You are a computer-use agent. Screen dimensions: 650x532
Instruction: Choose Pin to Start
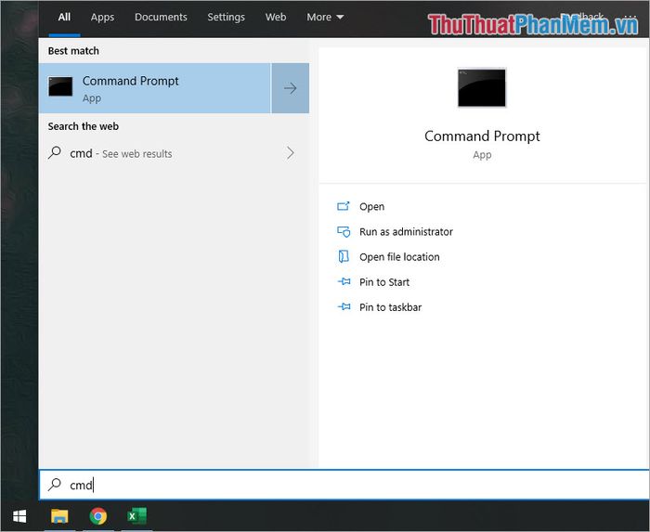(x=384, y=282)
